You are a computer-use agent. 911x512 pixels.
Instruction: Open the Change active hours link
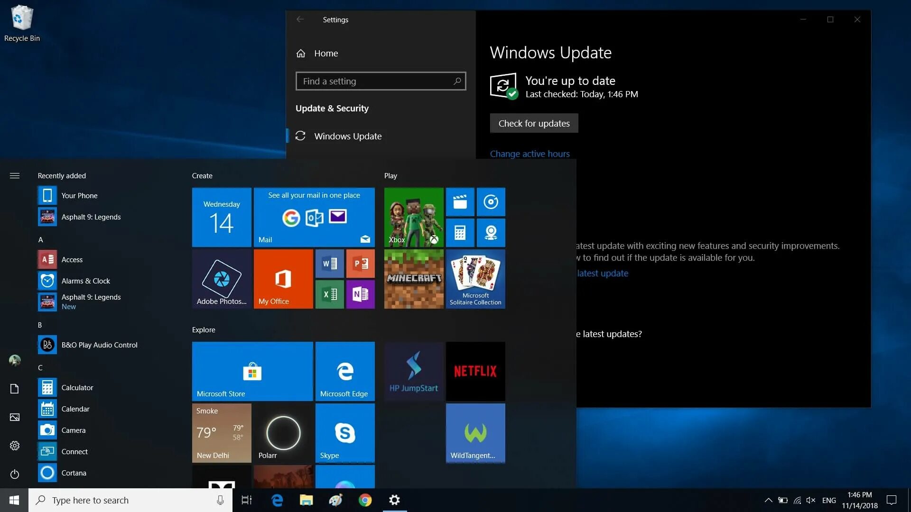coord(530,154)
